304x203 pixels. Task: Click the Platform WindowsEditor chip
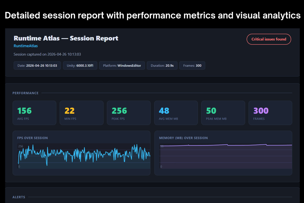pyautogui.click(x=122, y=65)
